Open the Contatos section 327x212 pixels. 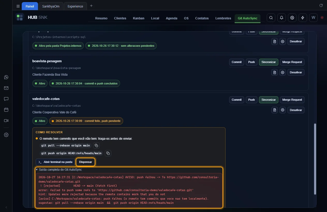[x=202, y=18]
